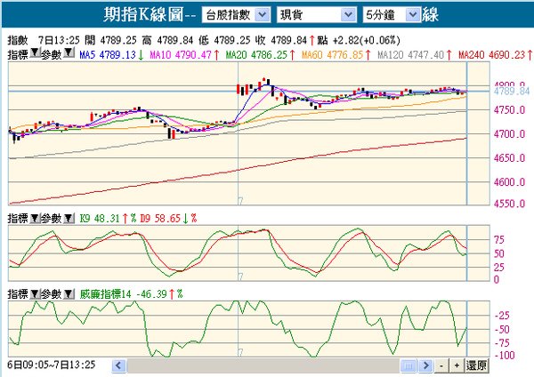The width and height of the screenshot is (534, 377).
Task: Expand 參數 menu for main K-line chart
Action: (x=69, y=52)
